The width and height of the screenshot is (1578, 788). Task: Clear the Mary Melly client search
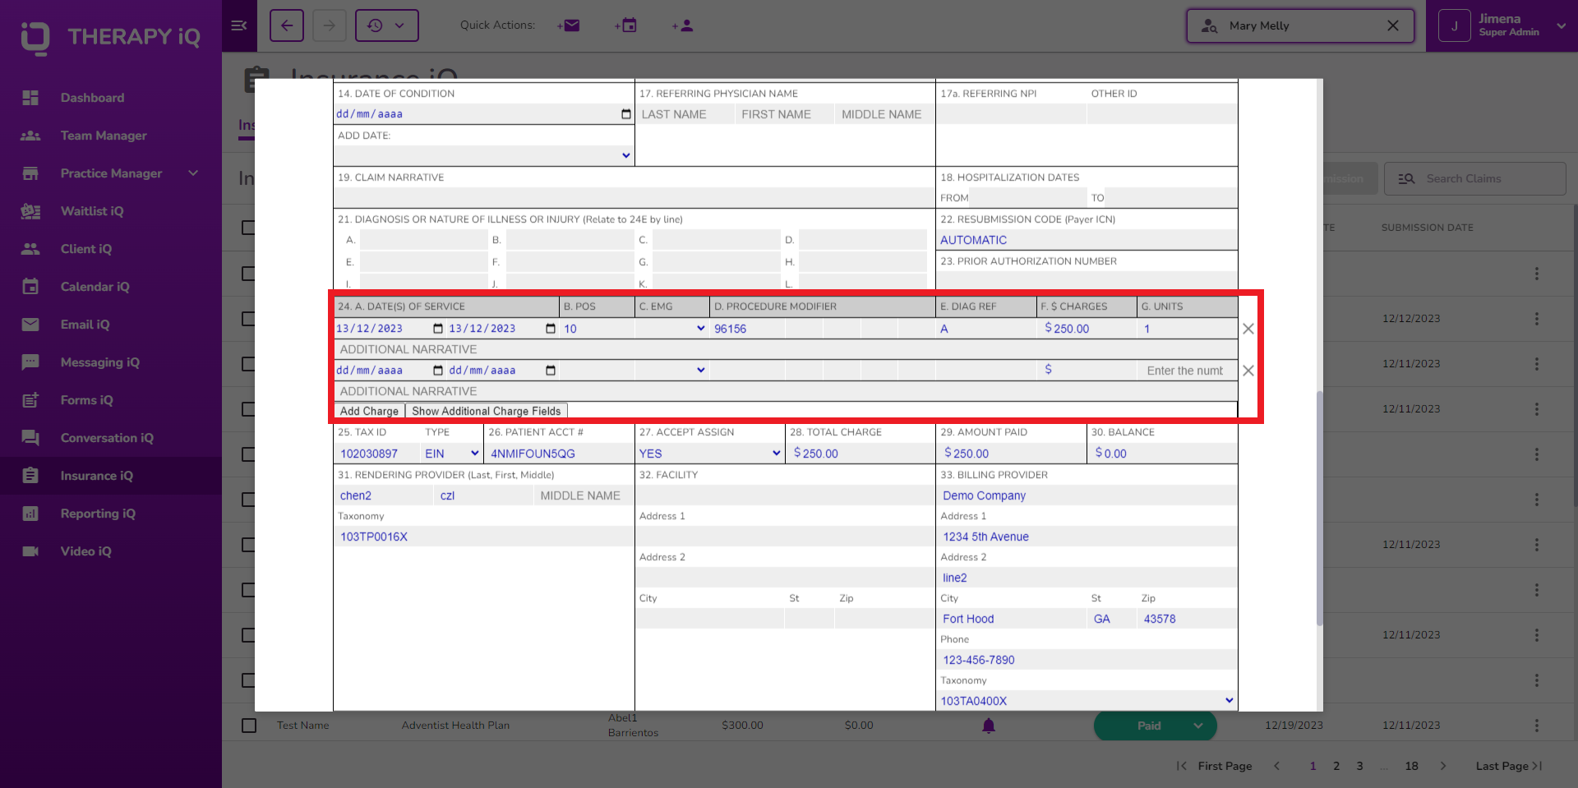[x=1393, y=25]
